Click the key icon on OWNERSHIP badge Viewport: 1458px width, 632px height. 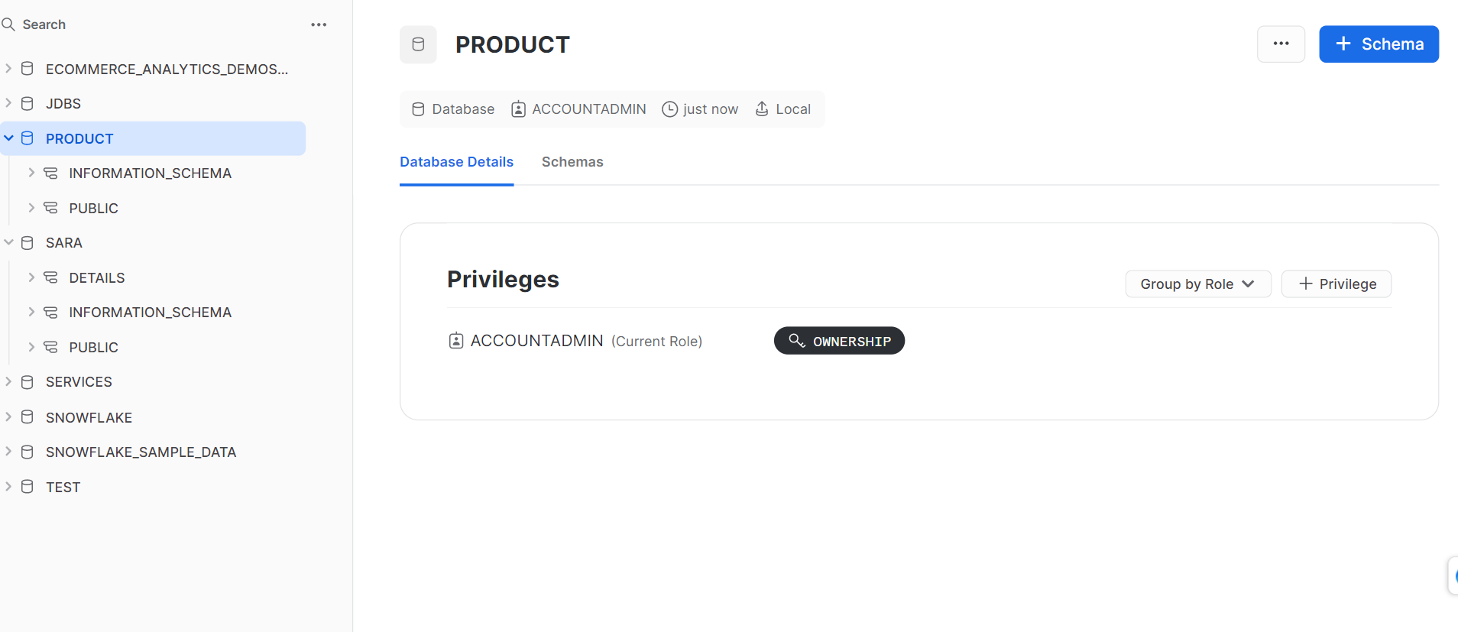click(x=797, y=341)
